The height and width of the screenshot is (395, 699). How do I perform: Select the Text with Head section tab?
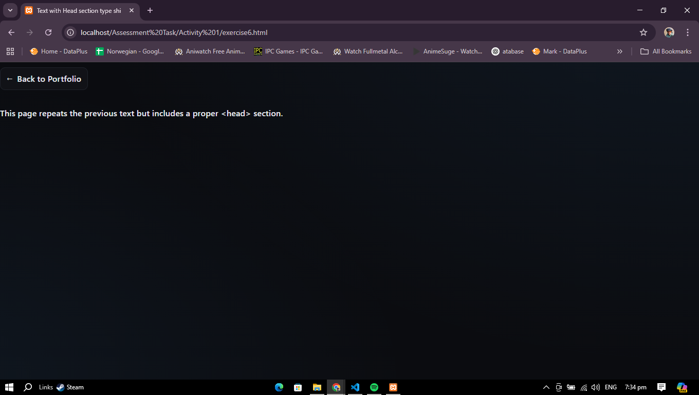[x=77, y=10]
